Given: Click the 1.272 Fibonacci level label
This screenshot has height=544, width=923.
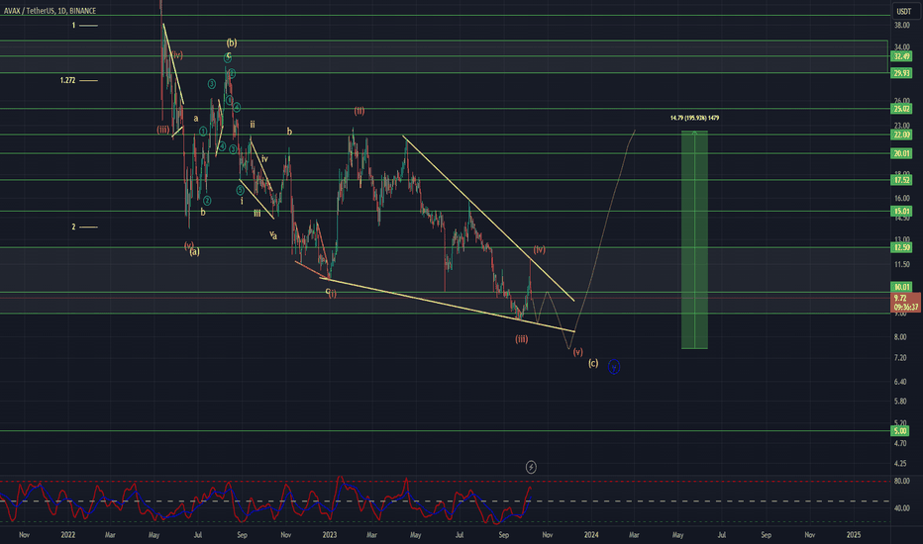Looking at the screenshot, I should coord(67,80).
